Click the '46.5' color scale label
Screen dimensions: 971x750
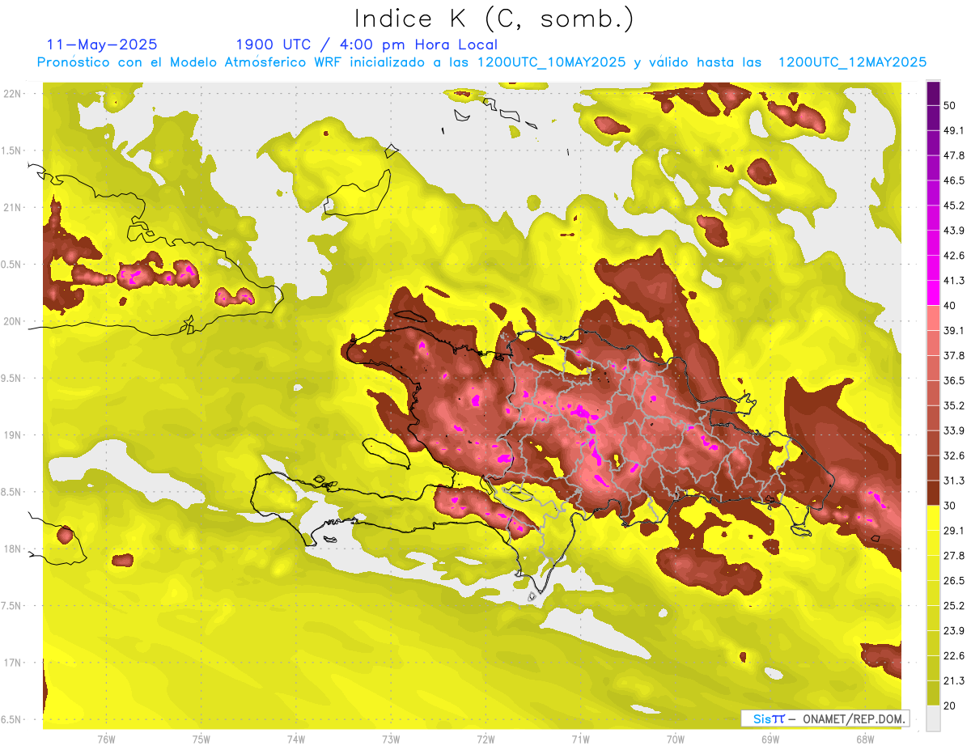[954, 181]
